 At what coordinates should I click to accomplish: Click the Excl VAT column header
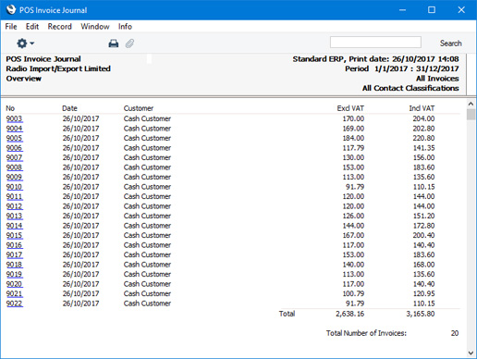click(x=350, y=108)
